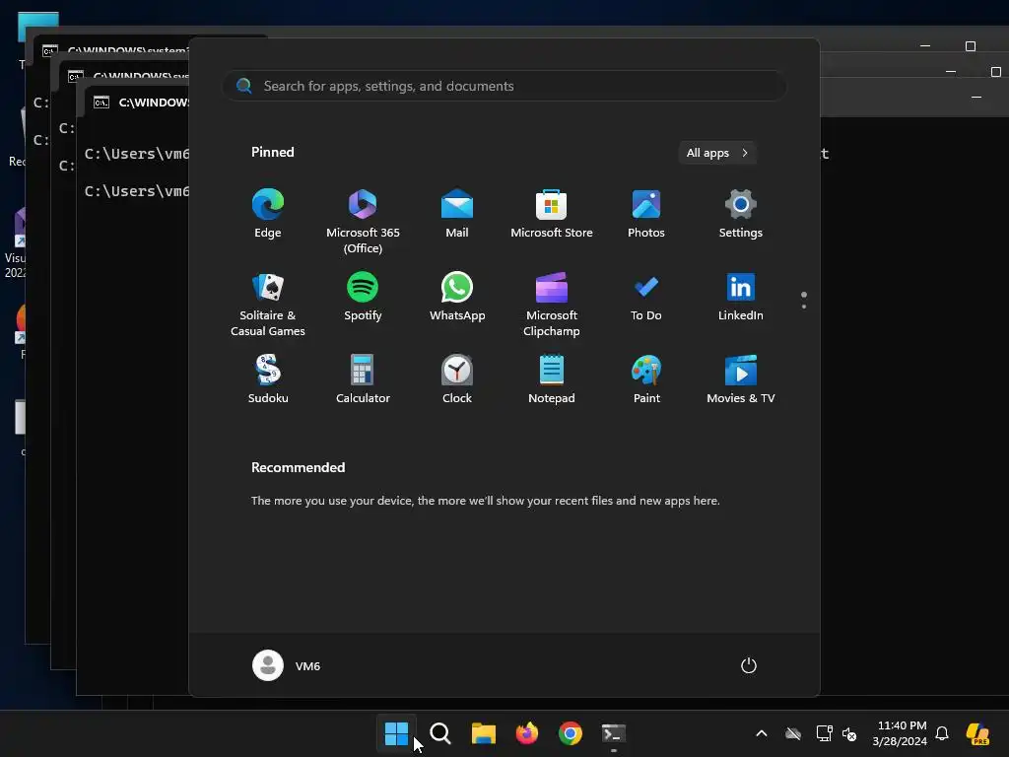Open the Calculator app
1009x757 pixels.
tap(363, 379)
